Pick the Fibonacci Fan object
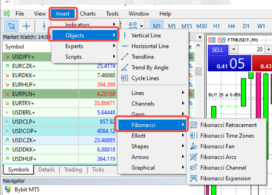 coord(217,146)
